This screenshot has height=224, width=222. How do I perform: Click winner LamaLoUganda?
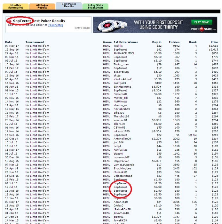click(124, 164)
